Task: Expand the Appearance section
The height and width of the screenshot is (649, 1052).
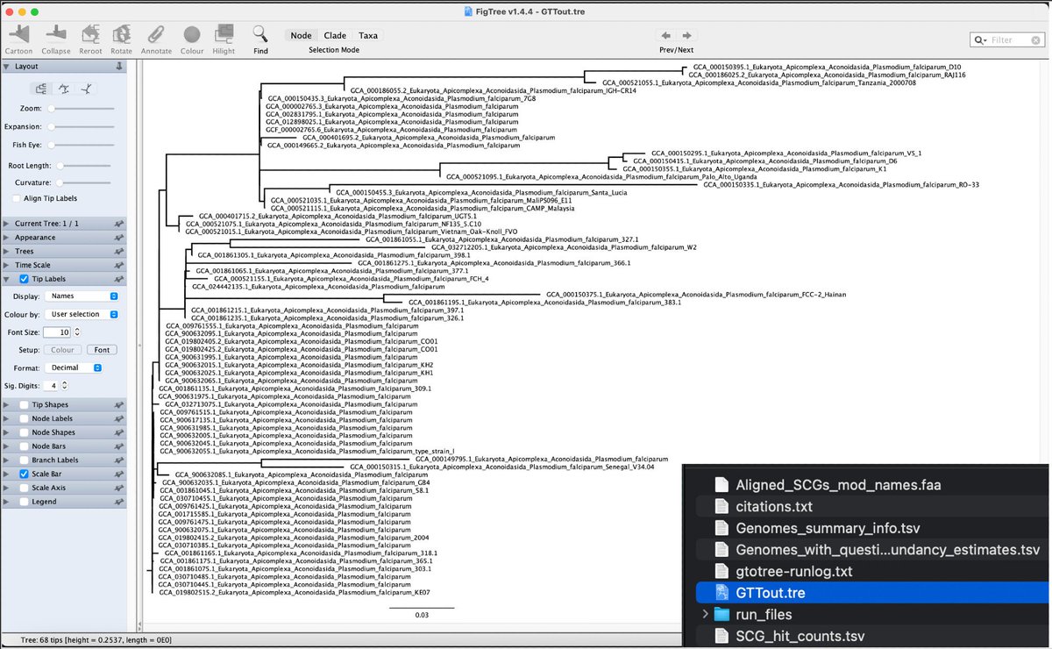Action: click(x=7, y=238)
